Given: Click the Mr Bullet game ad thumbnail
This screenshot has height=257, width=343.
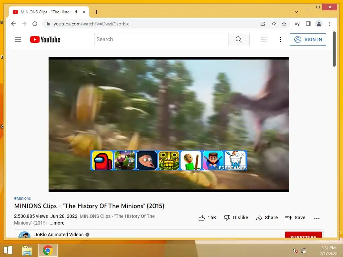Looking at the screenshot, I should pyautogui.click(x=213, y=160).
